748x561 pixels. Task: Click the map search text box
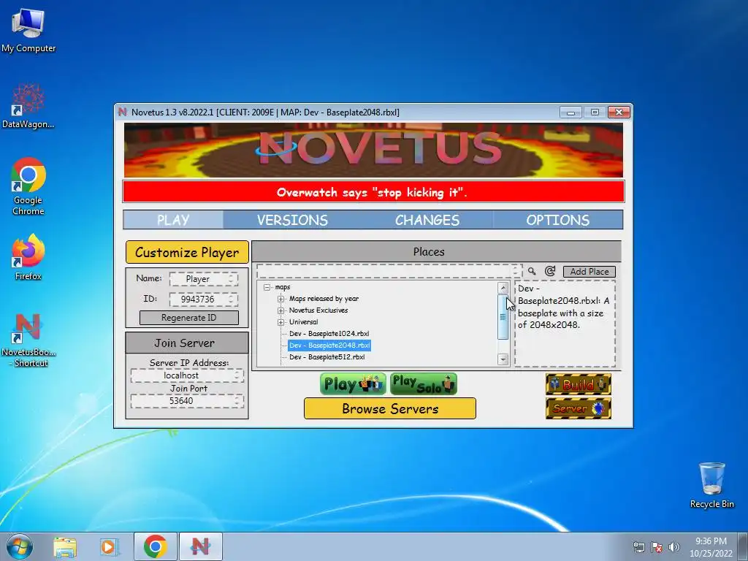389,271
